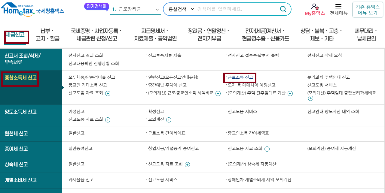Click the search magnifier icon
Image resolution: width=385 pixels, height=193 pixels.
283,9
